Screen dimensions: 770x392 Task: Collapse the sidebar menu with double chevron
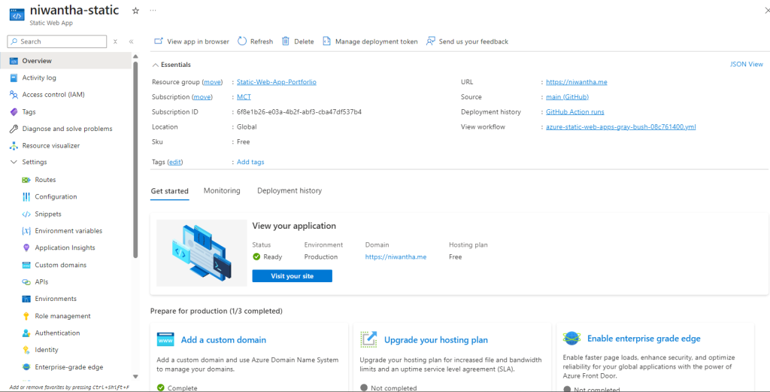coord(131,42)
